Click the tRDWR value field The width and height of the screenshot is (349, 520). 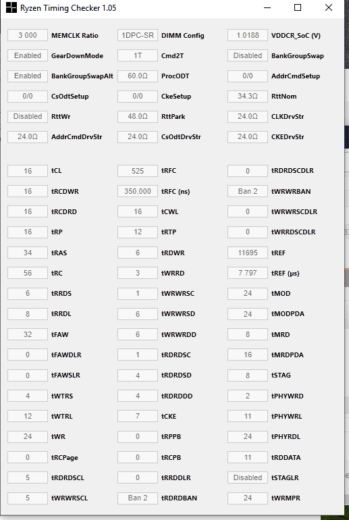coord(138,253)
